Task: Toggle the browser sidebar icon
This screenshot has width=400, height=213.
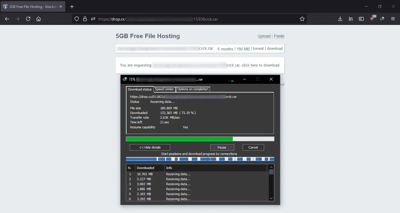Action: [361, 19]
